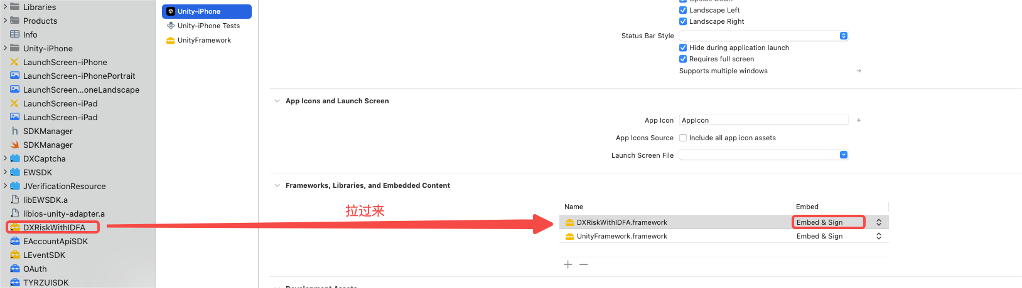
Task: Expand the JVerificationResource bundle
Action: tap(5, 186)
